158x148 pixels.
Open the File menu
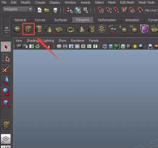coord(4,2)
